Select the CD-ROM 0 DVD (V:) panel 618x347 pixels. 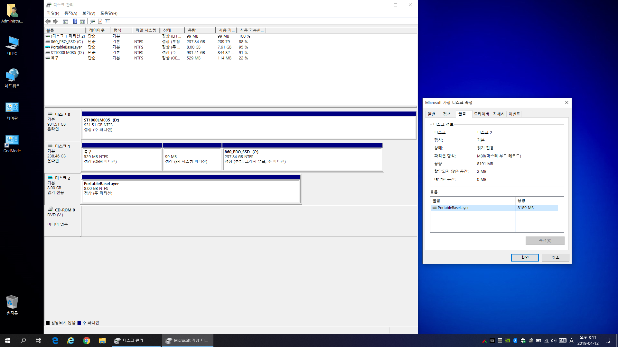[63, 221]
